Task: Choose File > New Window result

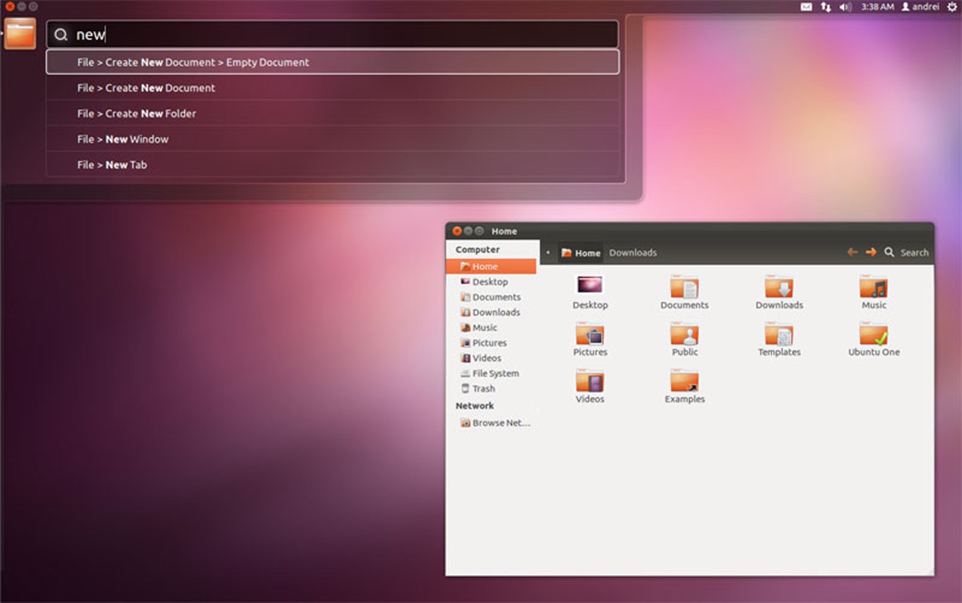Action: [332, 139]
